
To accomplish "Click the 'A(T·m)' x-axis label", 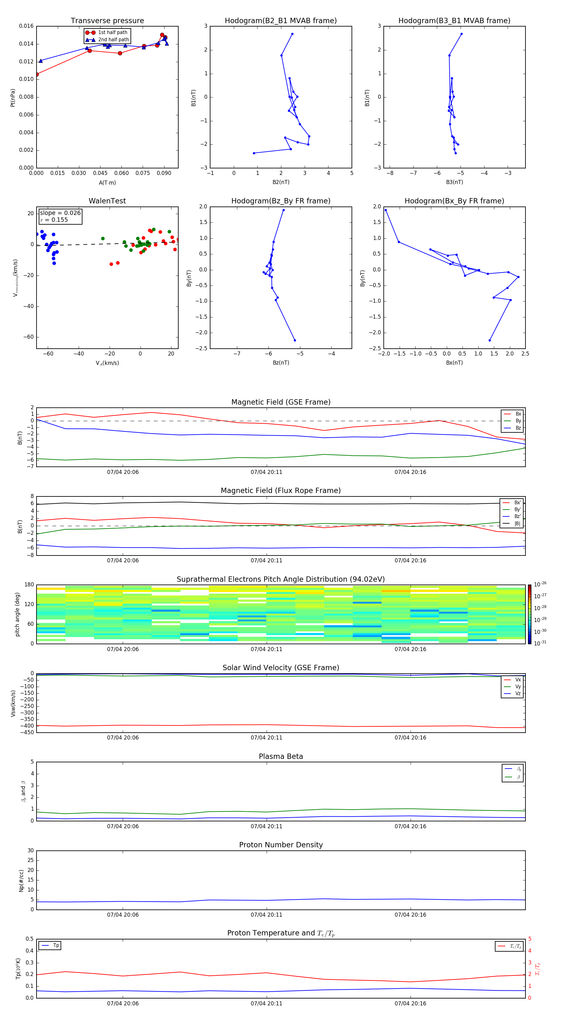I will (x=107, y=183).
